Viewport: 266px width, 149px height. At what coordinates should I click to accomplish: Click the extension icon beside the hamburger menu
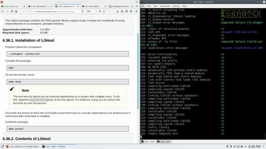point(131,11)
